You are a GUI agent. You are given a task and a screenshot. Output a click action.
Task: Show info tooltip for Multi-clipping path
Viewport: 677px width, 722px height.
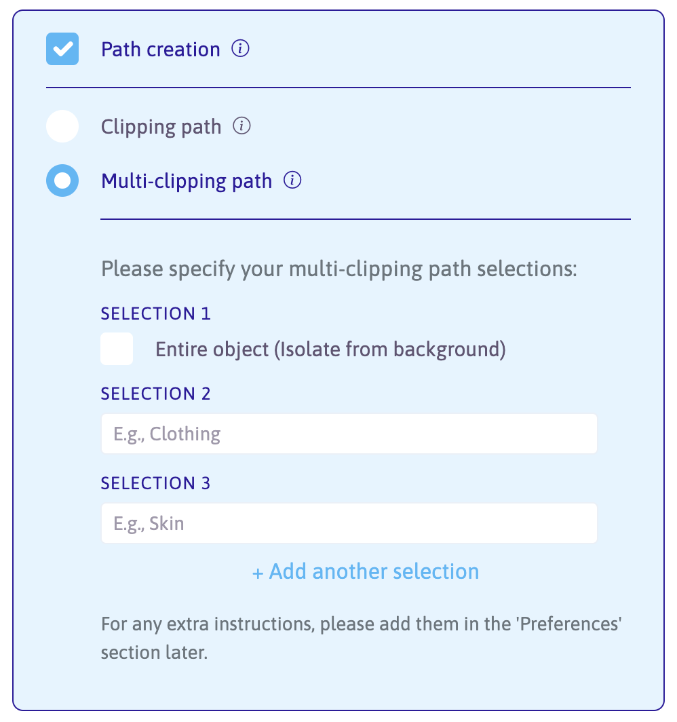click(292, 180)
